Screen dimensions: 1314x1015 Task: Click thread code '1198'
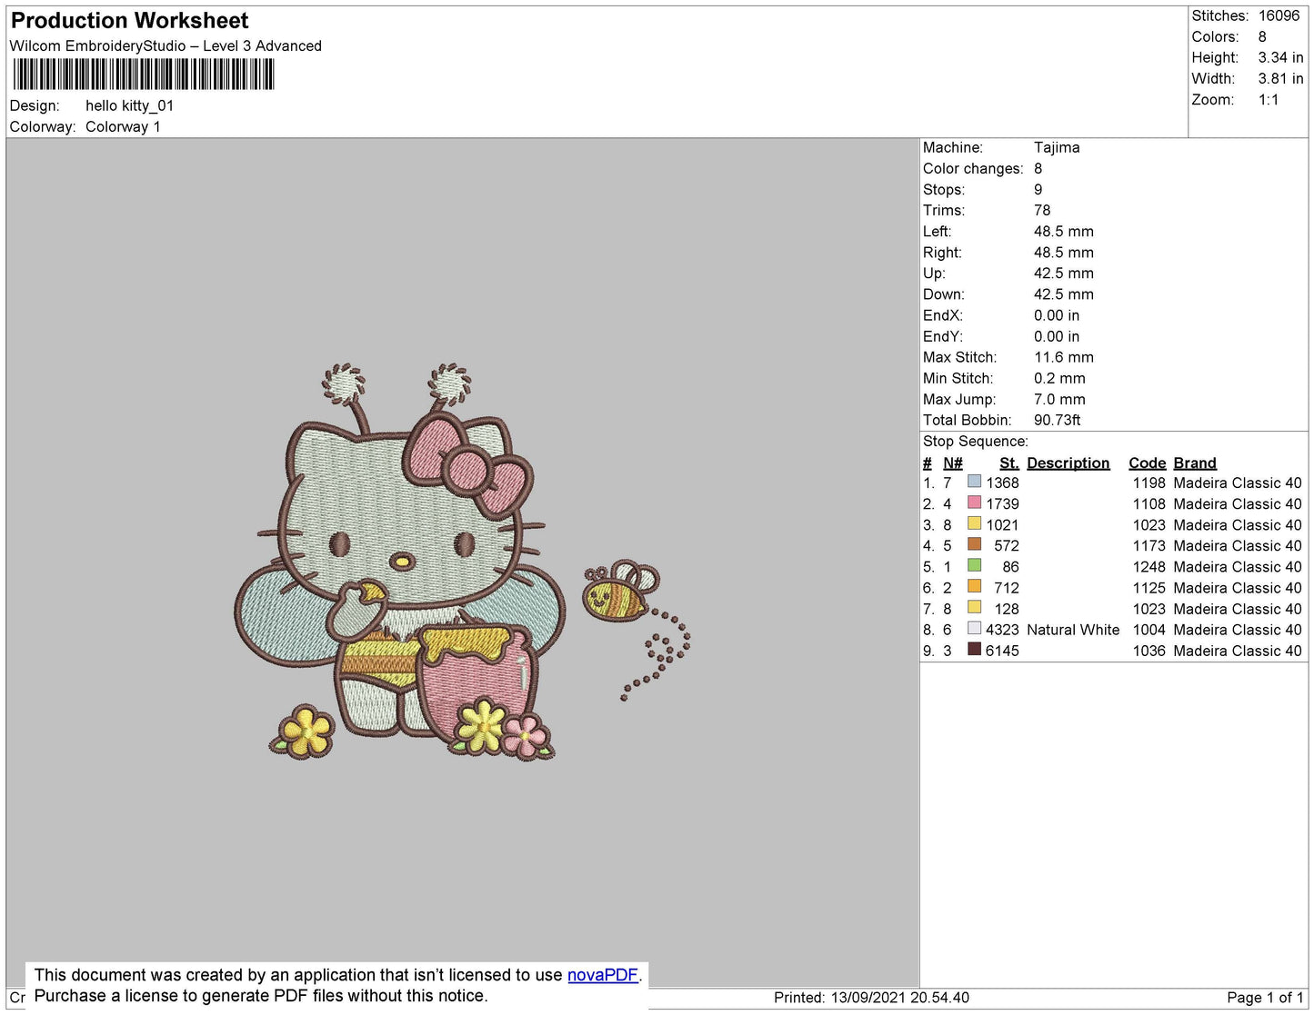coord(1148,483)
